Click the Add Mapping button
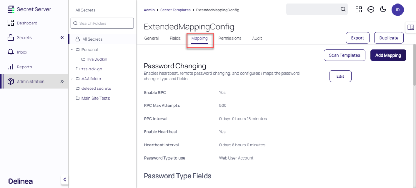This screenshot has width=416, height=188. click(388, 55)
